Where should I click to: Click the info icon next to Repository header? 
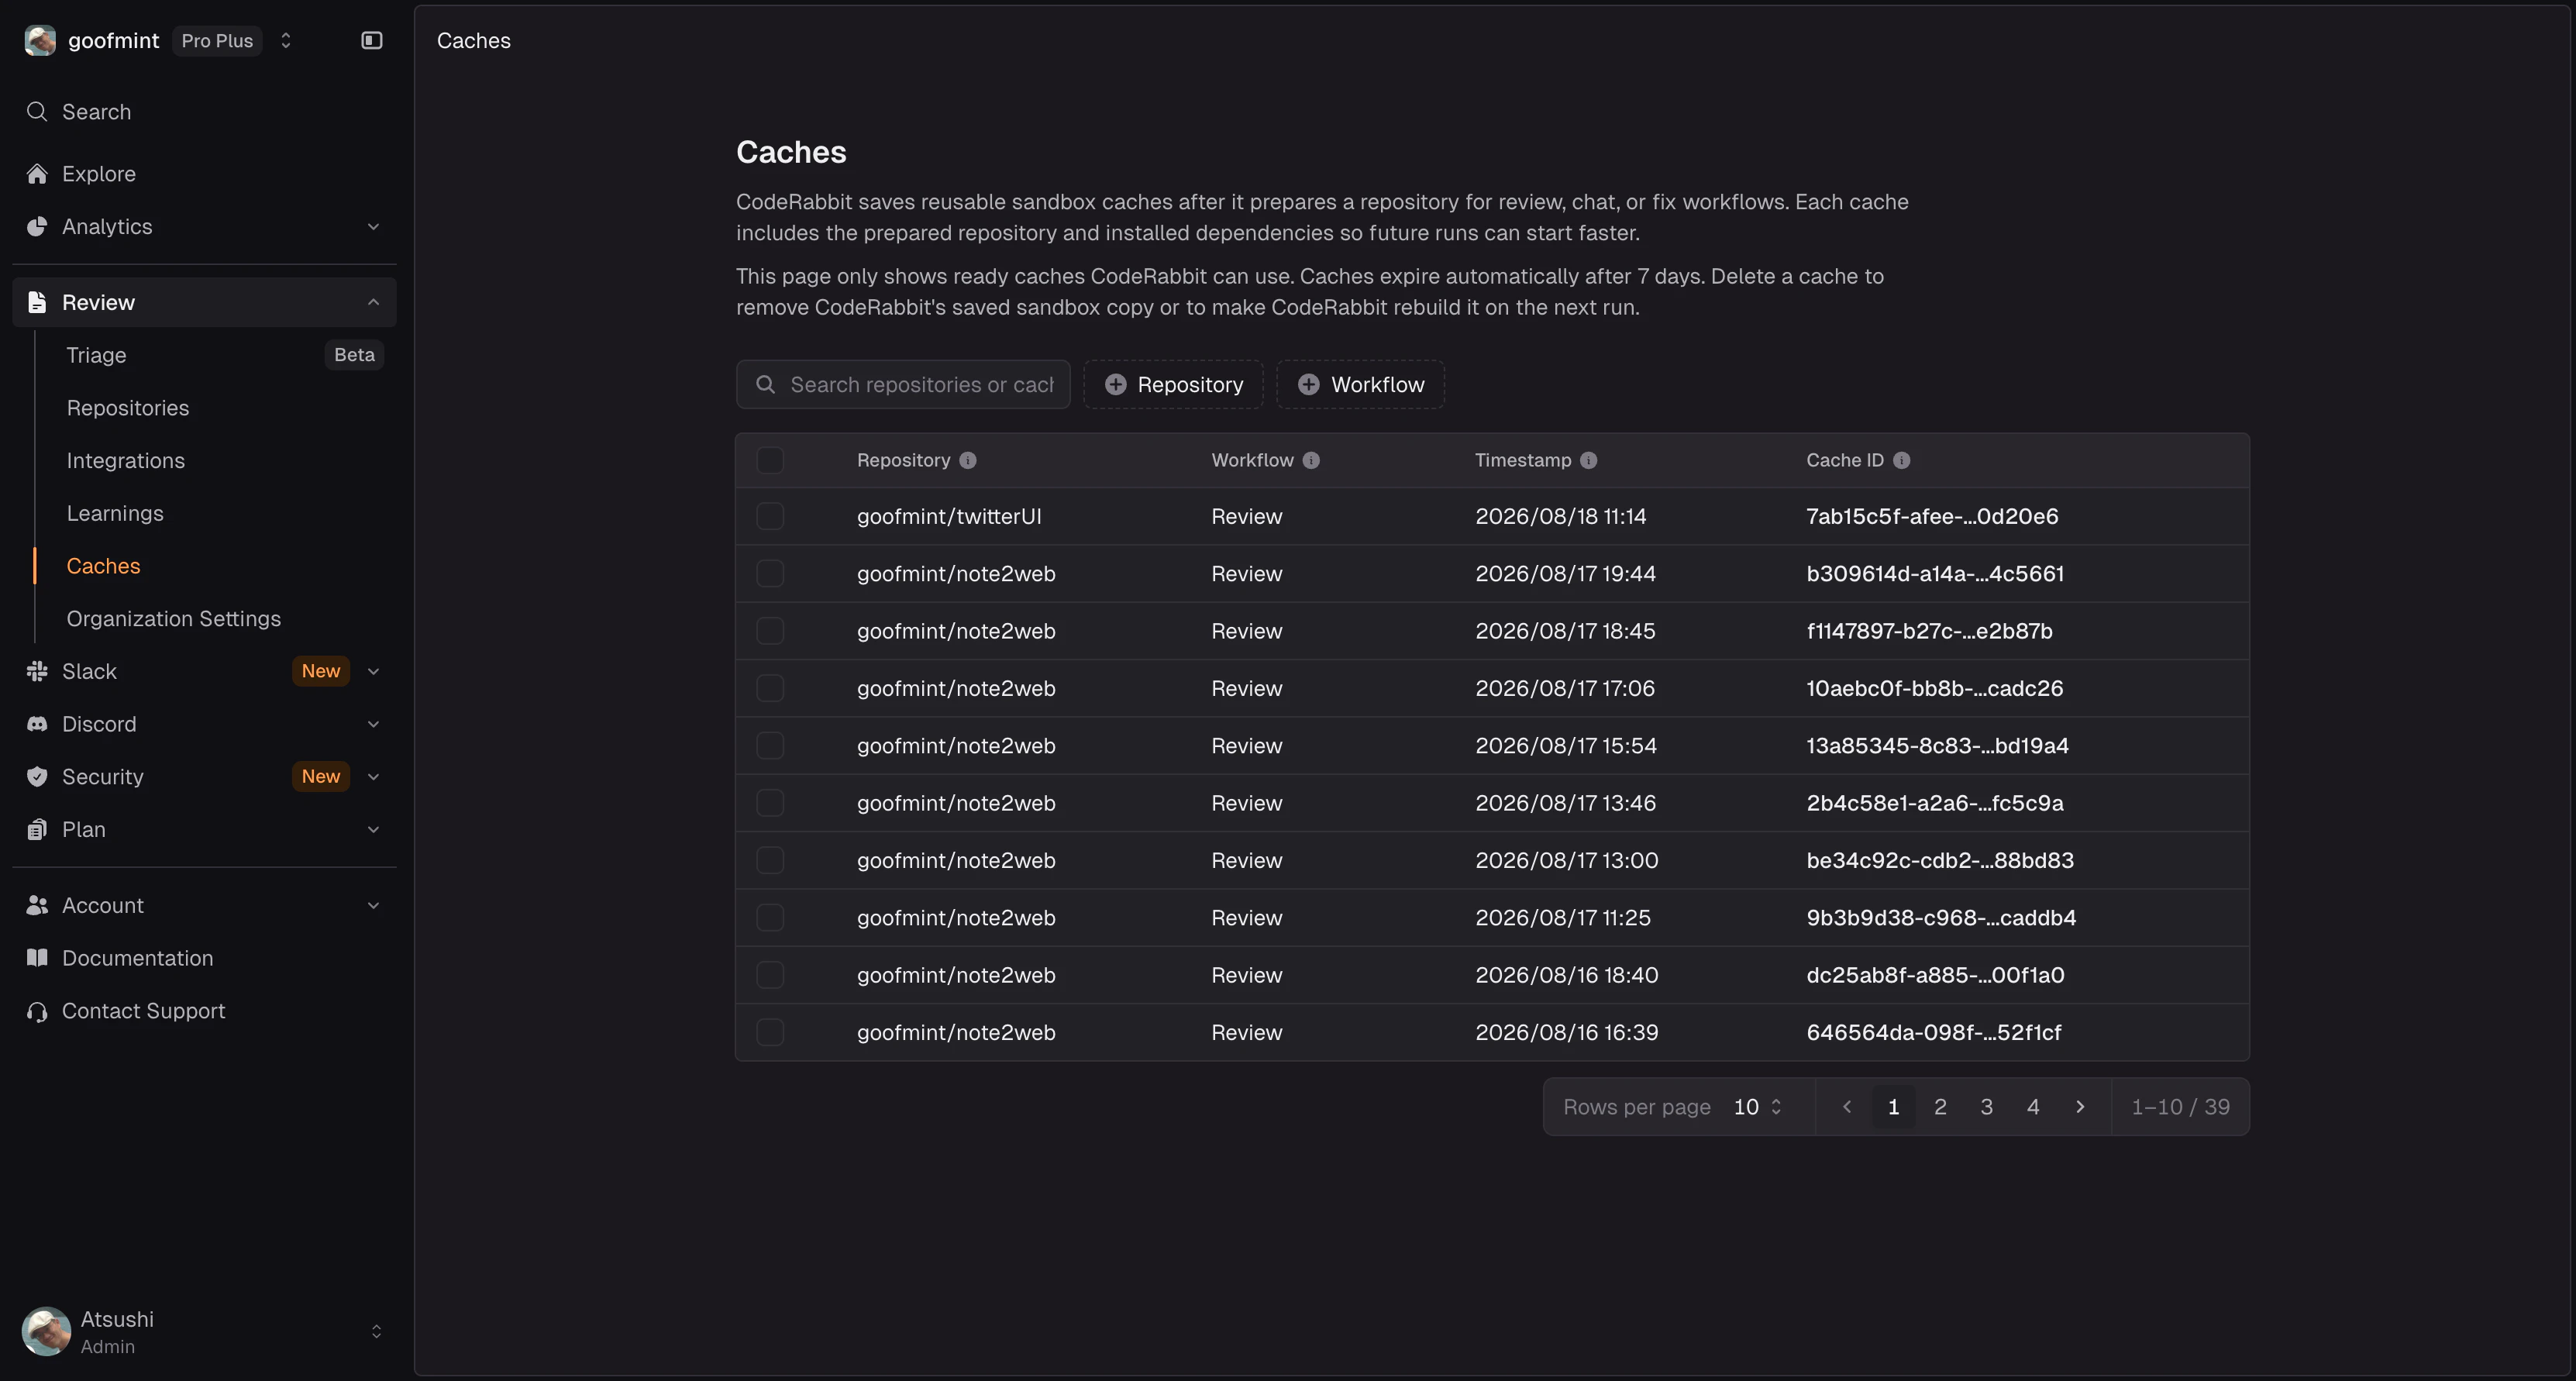(968, 461)
